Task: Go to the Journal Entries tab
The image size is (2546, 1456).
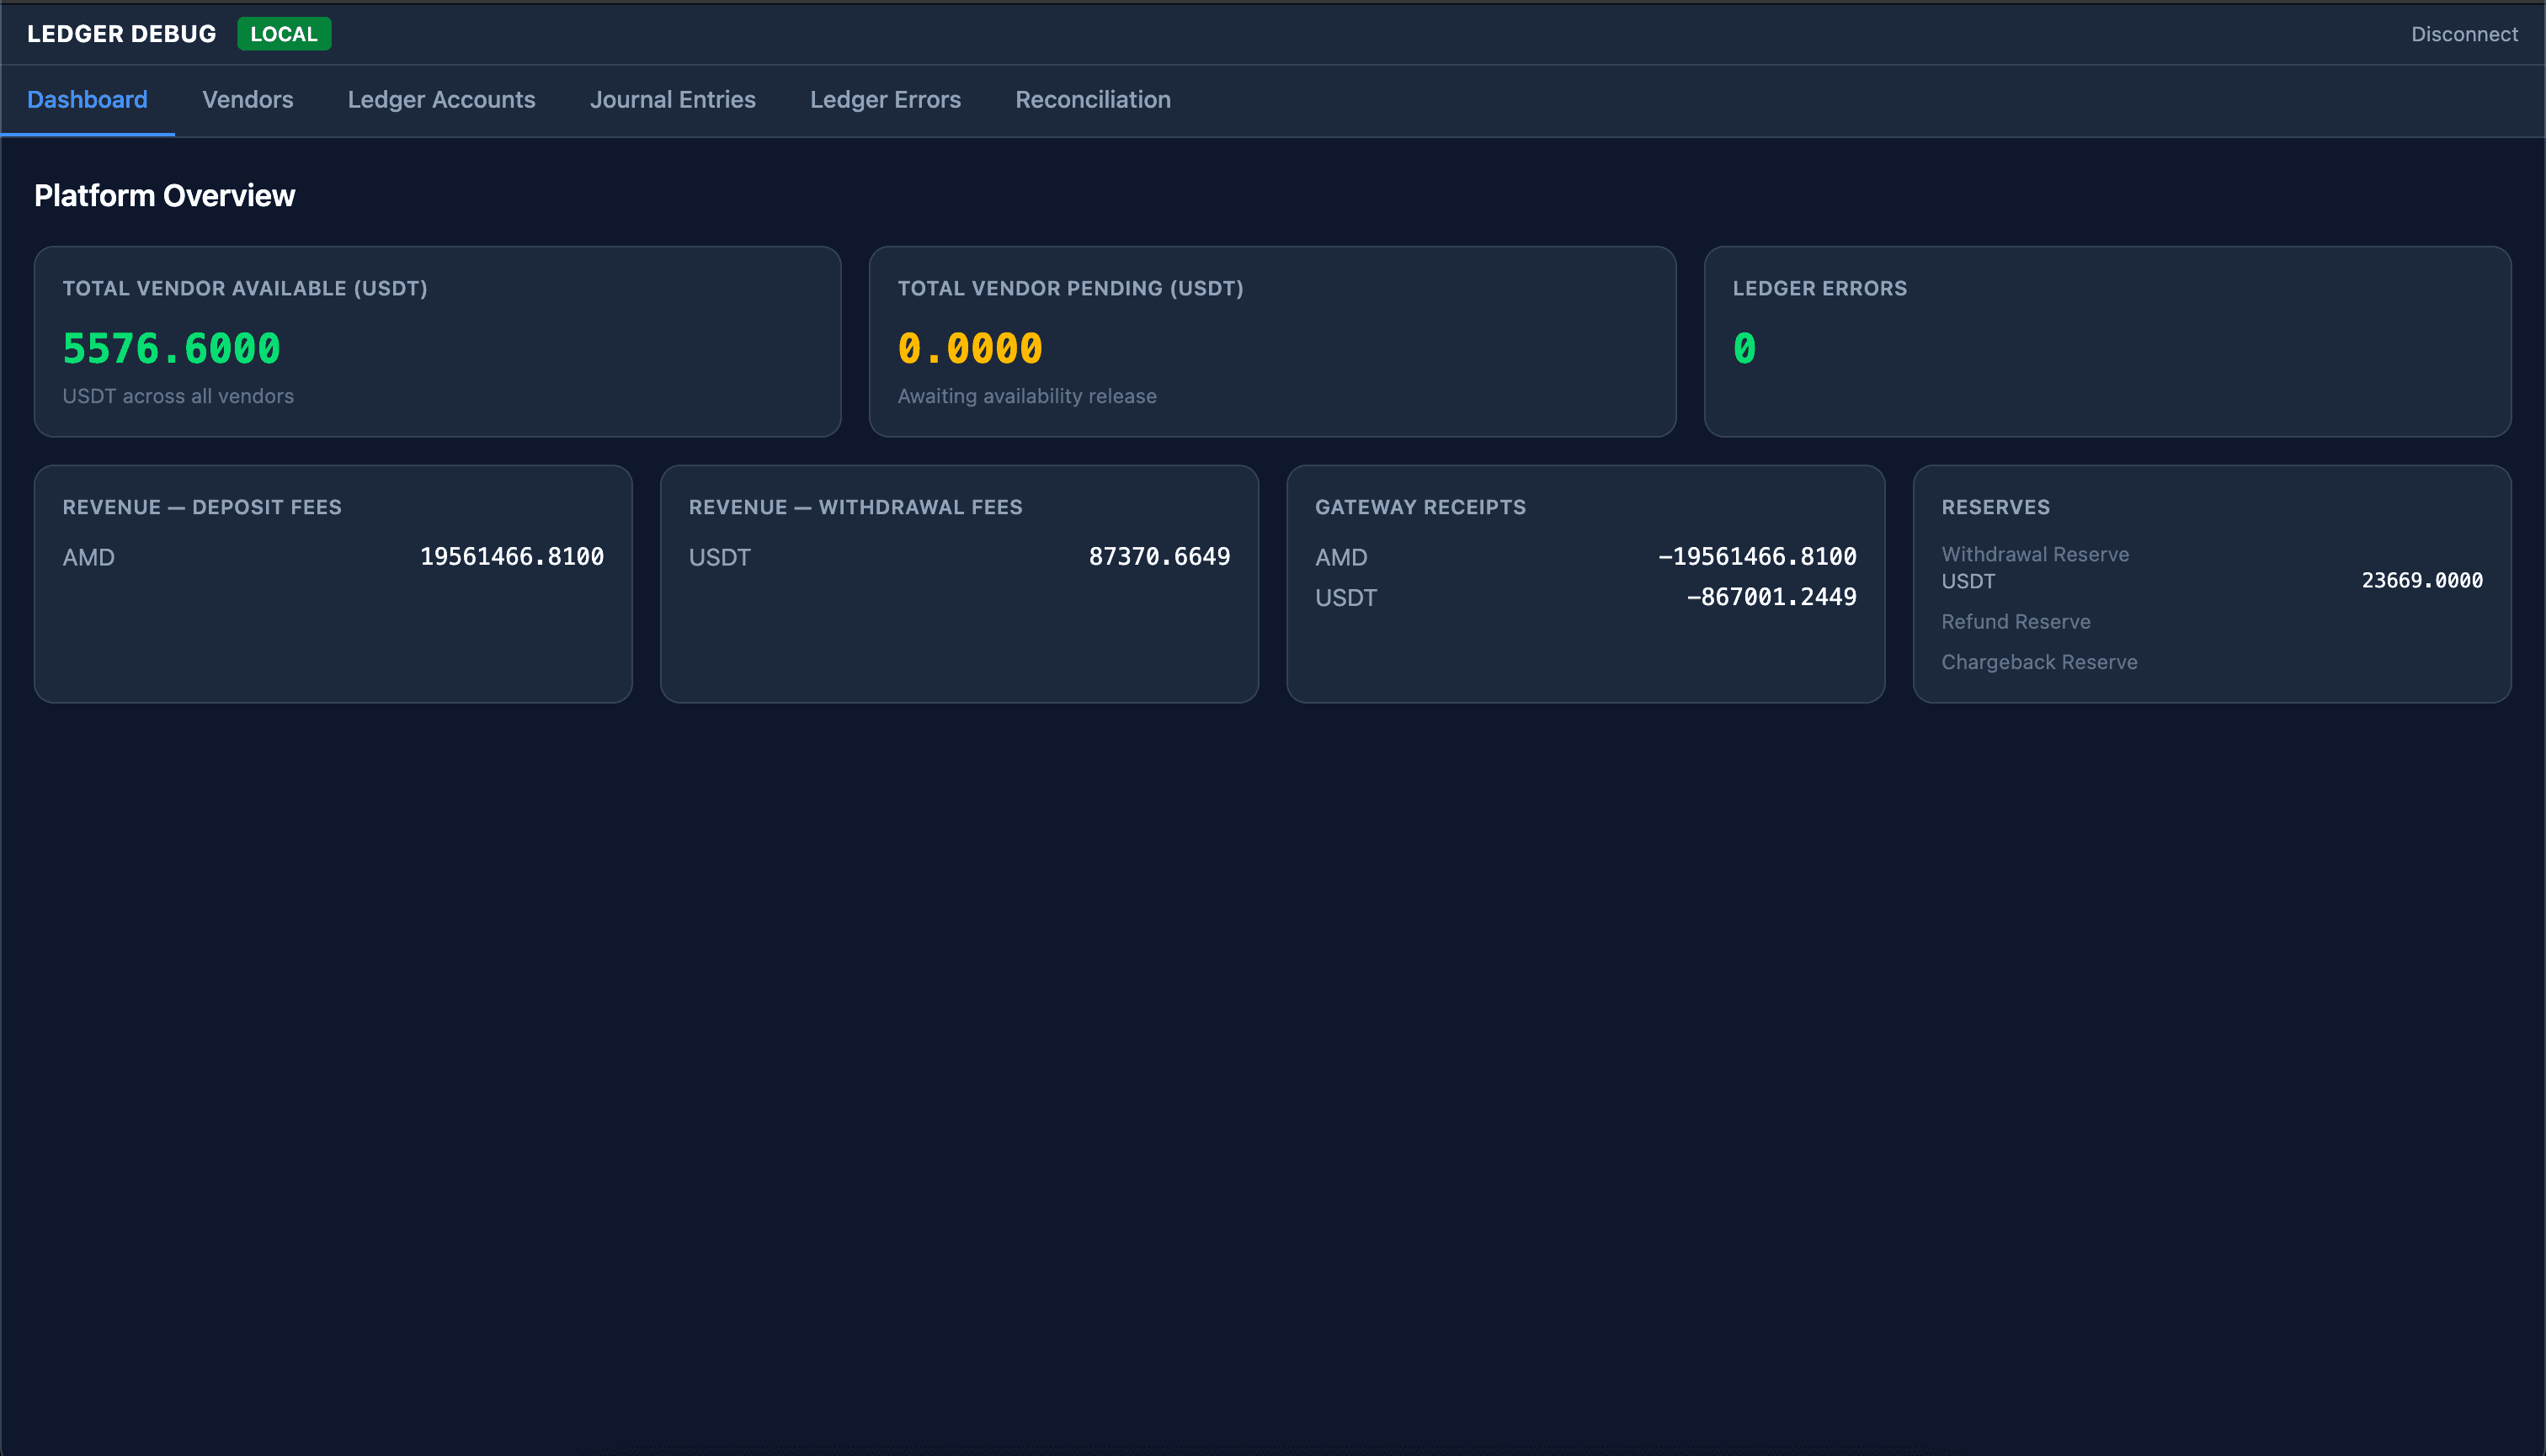Action: point(672,100)
